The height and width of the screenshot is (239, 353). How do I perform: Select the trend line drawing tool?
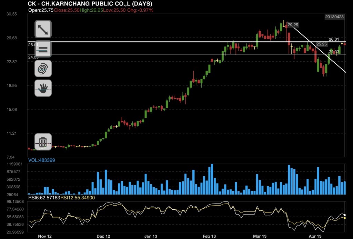[x=43, y=29]
